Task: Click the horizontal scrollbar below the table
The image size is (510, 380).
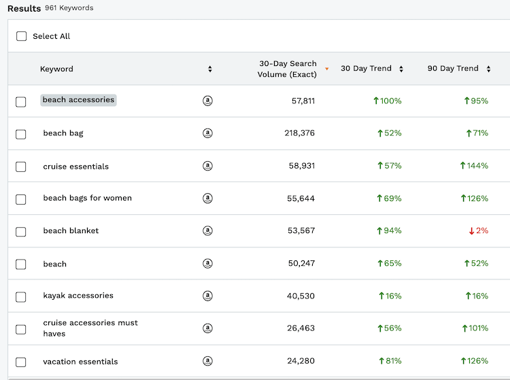Action: [259, 379]
